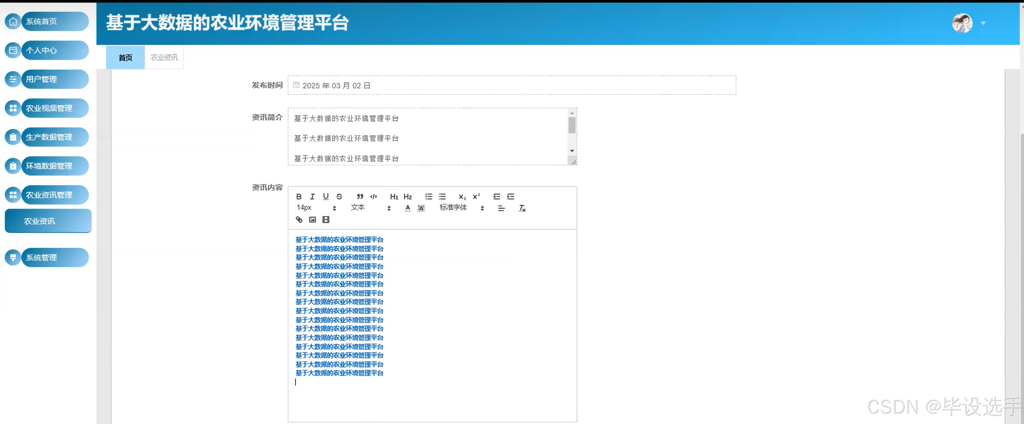Open the text color picker
The width and height of the screenshot is (1024, 424).
[x=408, y=208]
